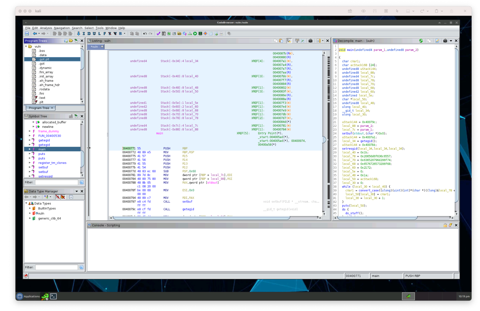Click the lock icon in Console panel

[445, 225]
